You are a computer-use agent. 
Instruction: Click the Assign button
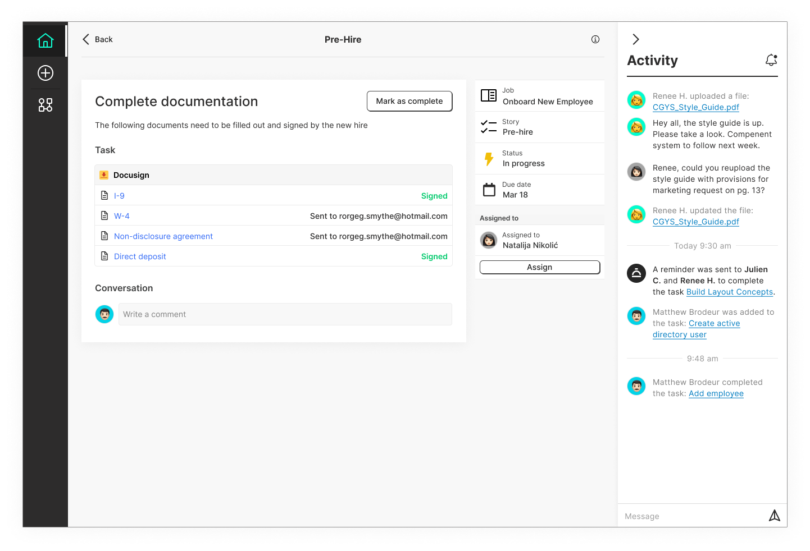540,267
